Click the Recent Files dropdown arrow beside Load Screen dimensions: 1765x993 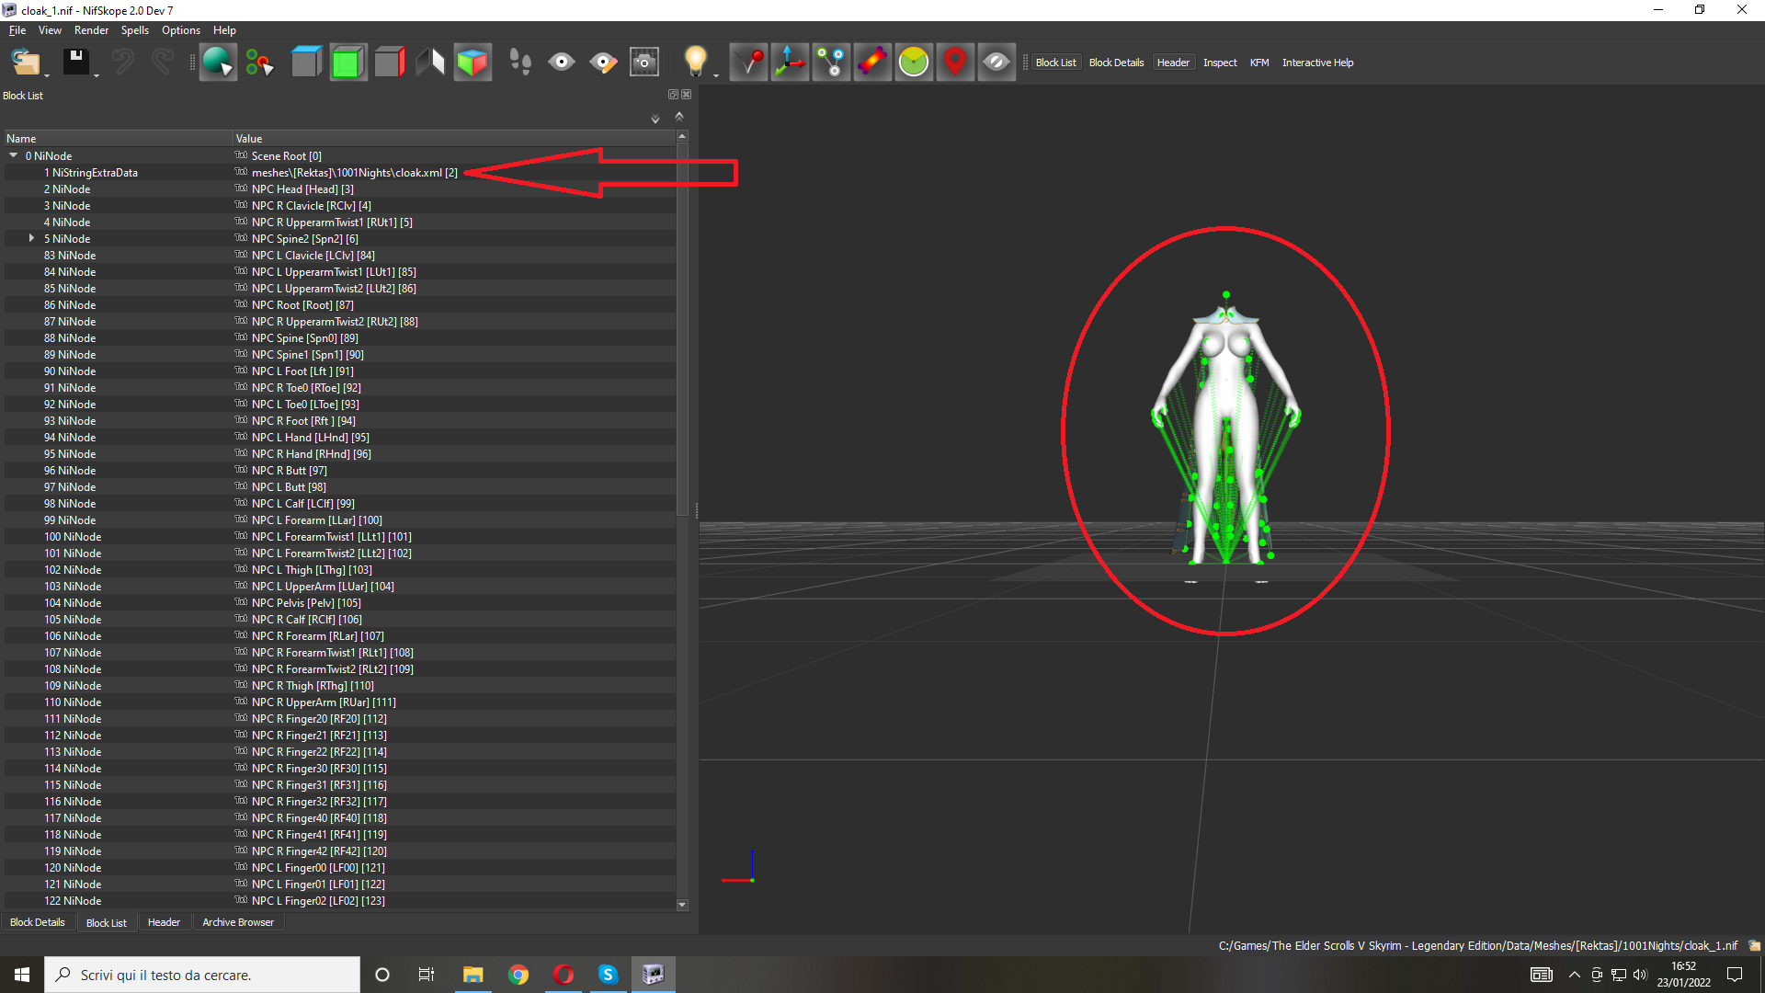[47, 75]
